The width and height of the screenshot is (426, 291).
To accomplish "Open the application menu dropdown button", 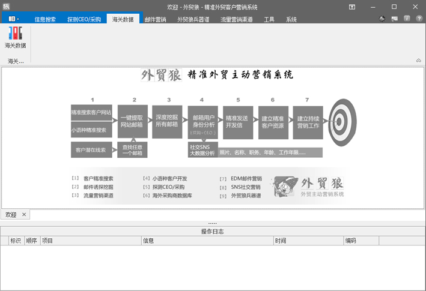I will (x=14, y=19).
